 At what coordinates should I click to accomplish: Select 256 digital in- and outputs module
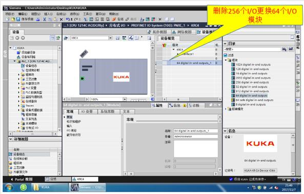252,82
